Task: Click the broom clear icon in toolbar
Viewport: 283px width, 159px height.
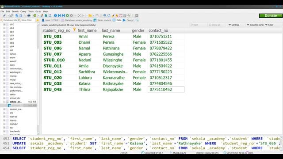Action: 113,16
